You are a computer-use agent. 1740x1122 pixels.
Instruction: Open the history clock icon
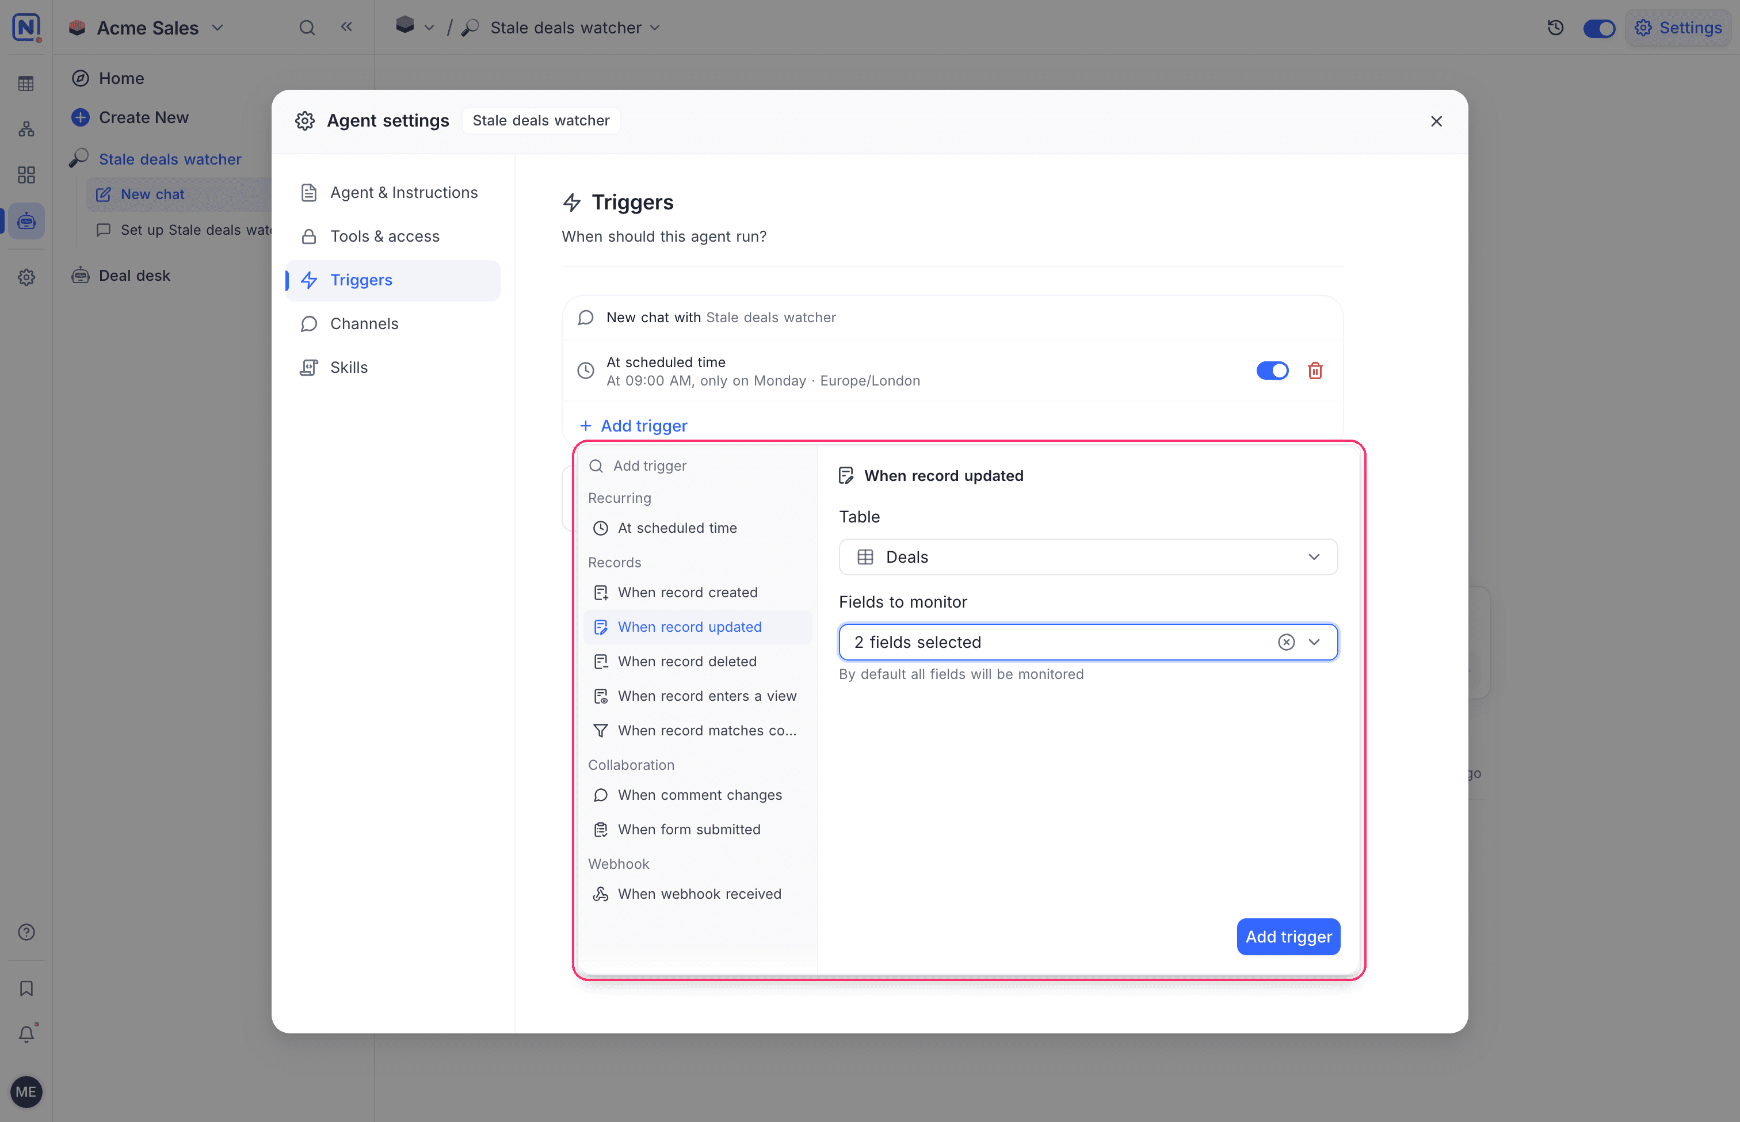pyautogui.click(x=1555, y=28)
